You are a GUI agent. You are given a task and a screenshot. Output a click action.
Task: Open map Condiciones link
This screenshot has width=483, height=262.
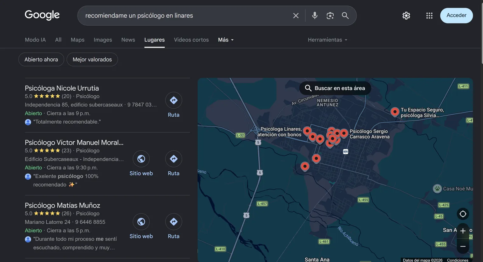(458, 260)
